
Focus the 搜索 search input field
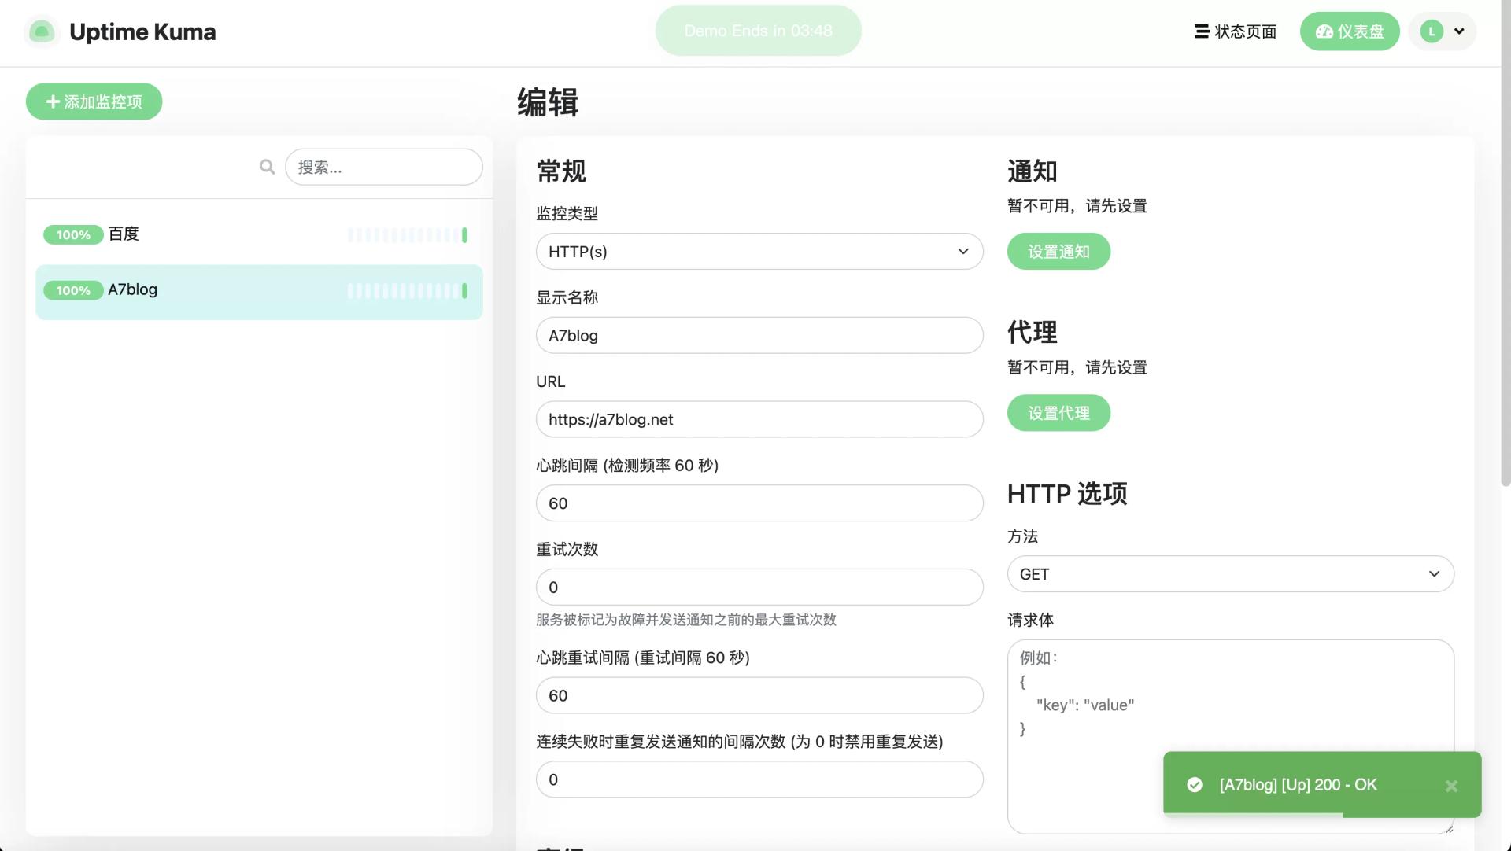click(x=384, y=167)
